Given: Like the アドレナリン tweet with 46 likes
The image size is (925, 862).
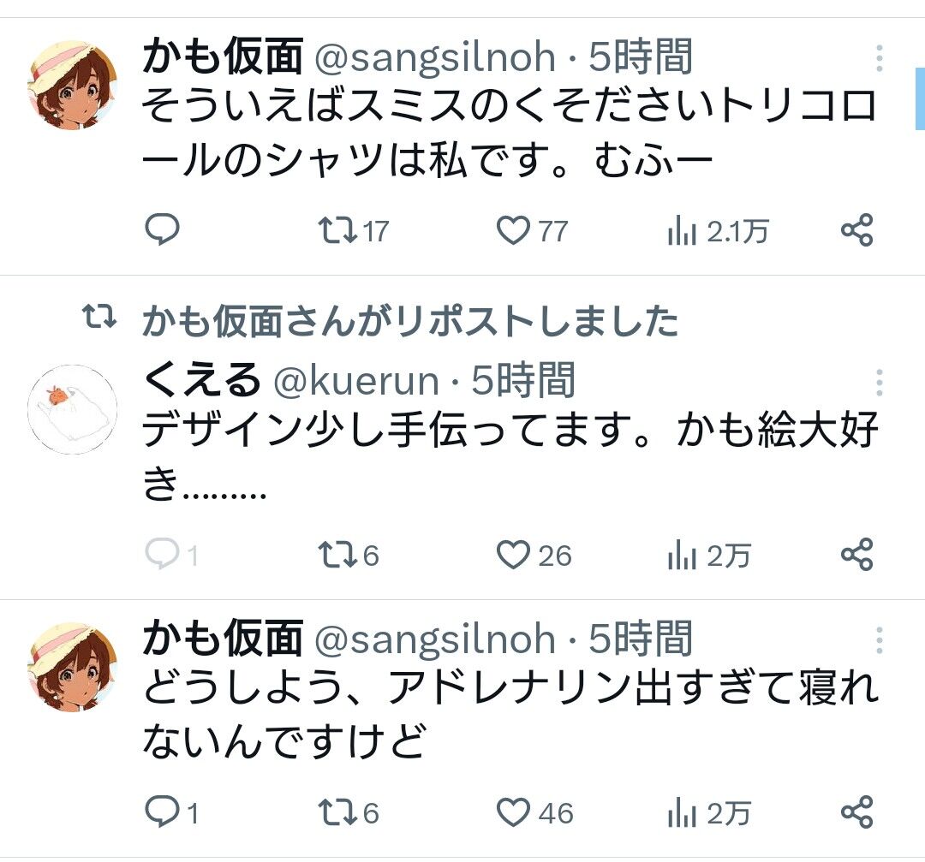Looking at the screenshot, I should 513,812.
